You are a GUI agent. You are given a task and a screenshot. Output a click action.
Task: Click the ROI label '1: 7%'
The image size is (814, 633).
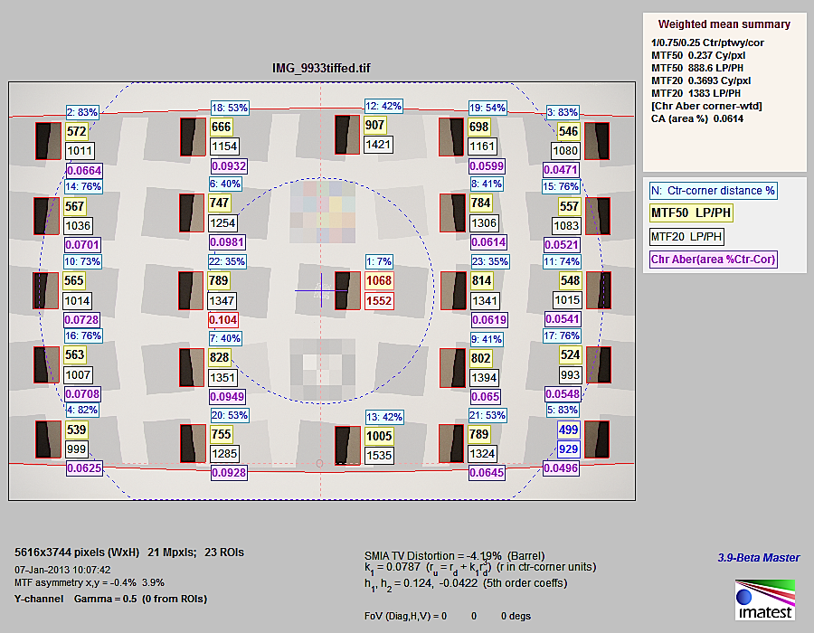(x=379, y=261)
